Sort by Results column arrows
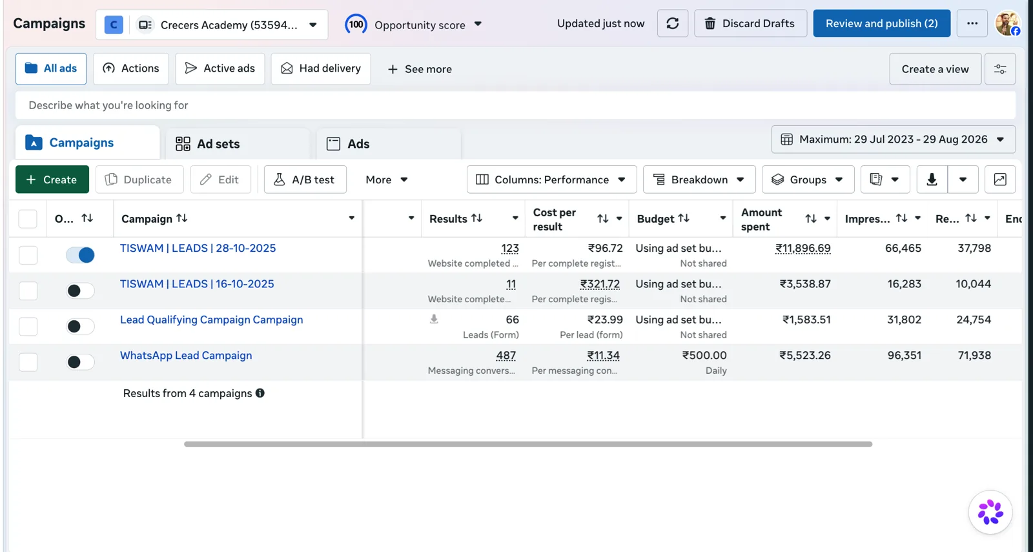Screen dimensions: 1033x552 tap(477, 218)
